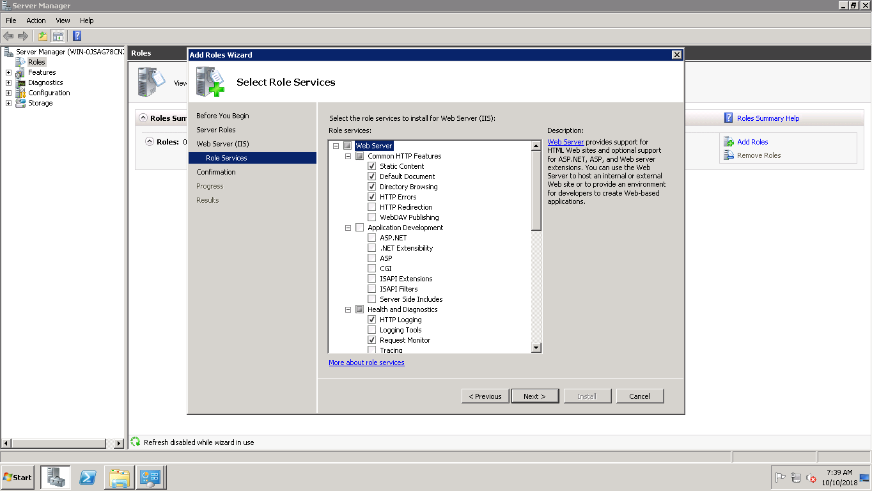This screenshot has width=872, height=491.
Task: Collapse Application Development node
Action: (x=348, y=228)
